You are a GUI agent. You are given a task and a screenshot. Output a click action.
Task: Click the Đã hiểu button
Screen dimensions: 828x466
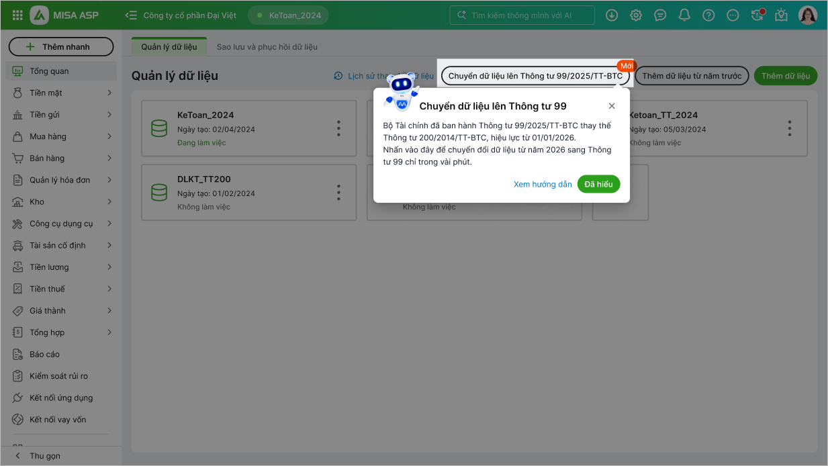click(x=598, y=184)
